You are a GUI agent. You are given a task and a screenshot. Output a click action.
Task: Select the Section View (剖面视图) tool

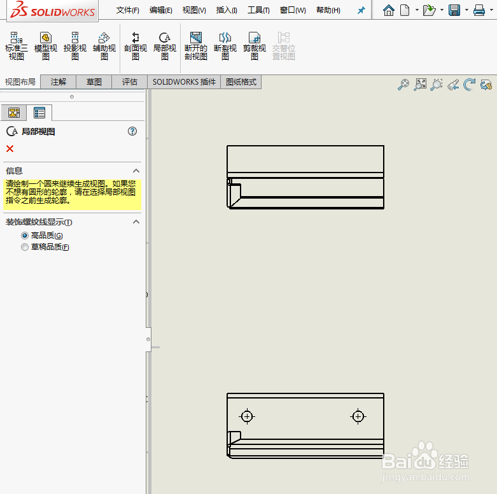point(136,46)
